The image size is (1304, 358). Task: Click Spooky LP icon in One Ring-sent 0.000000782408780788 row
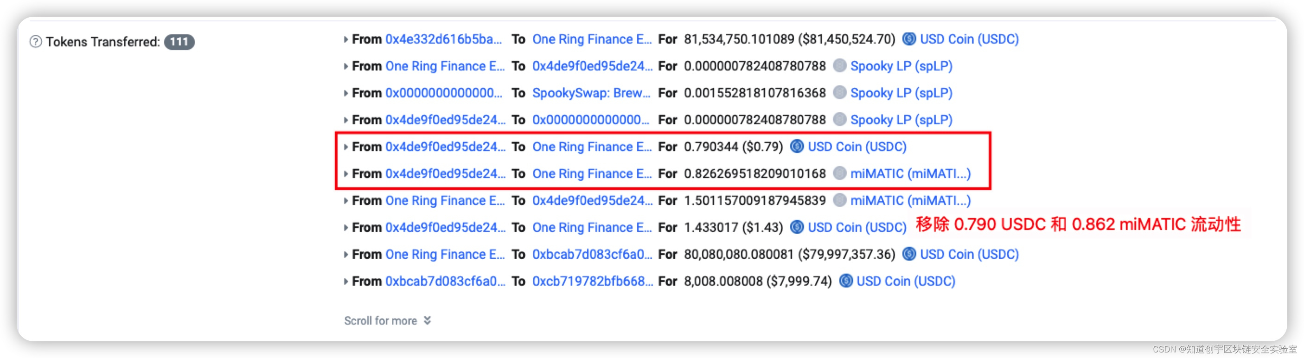(x=840, y=66)
